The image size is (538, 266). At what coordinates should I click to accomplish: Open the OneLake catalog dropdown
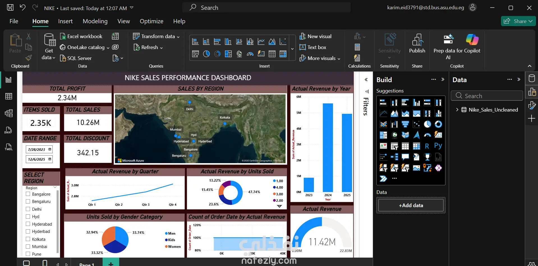point(108,48)
